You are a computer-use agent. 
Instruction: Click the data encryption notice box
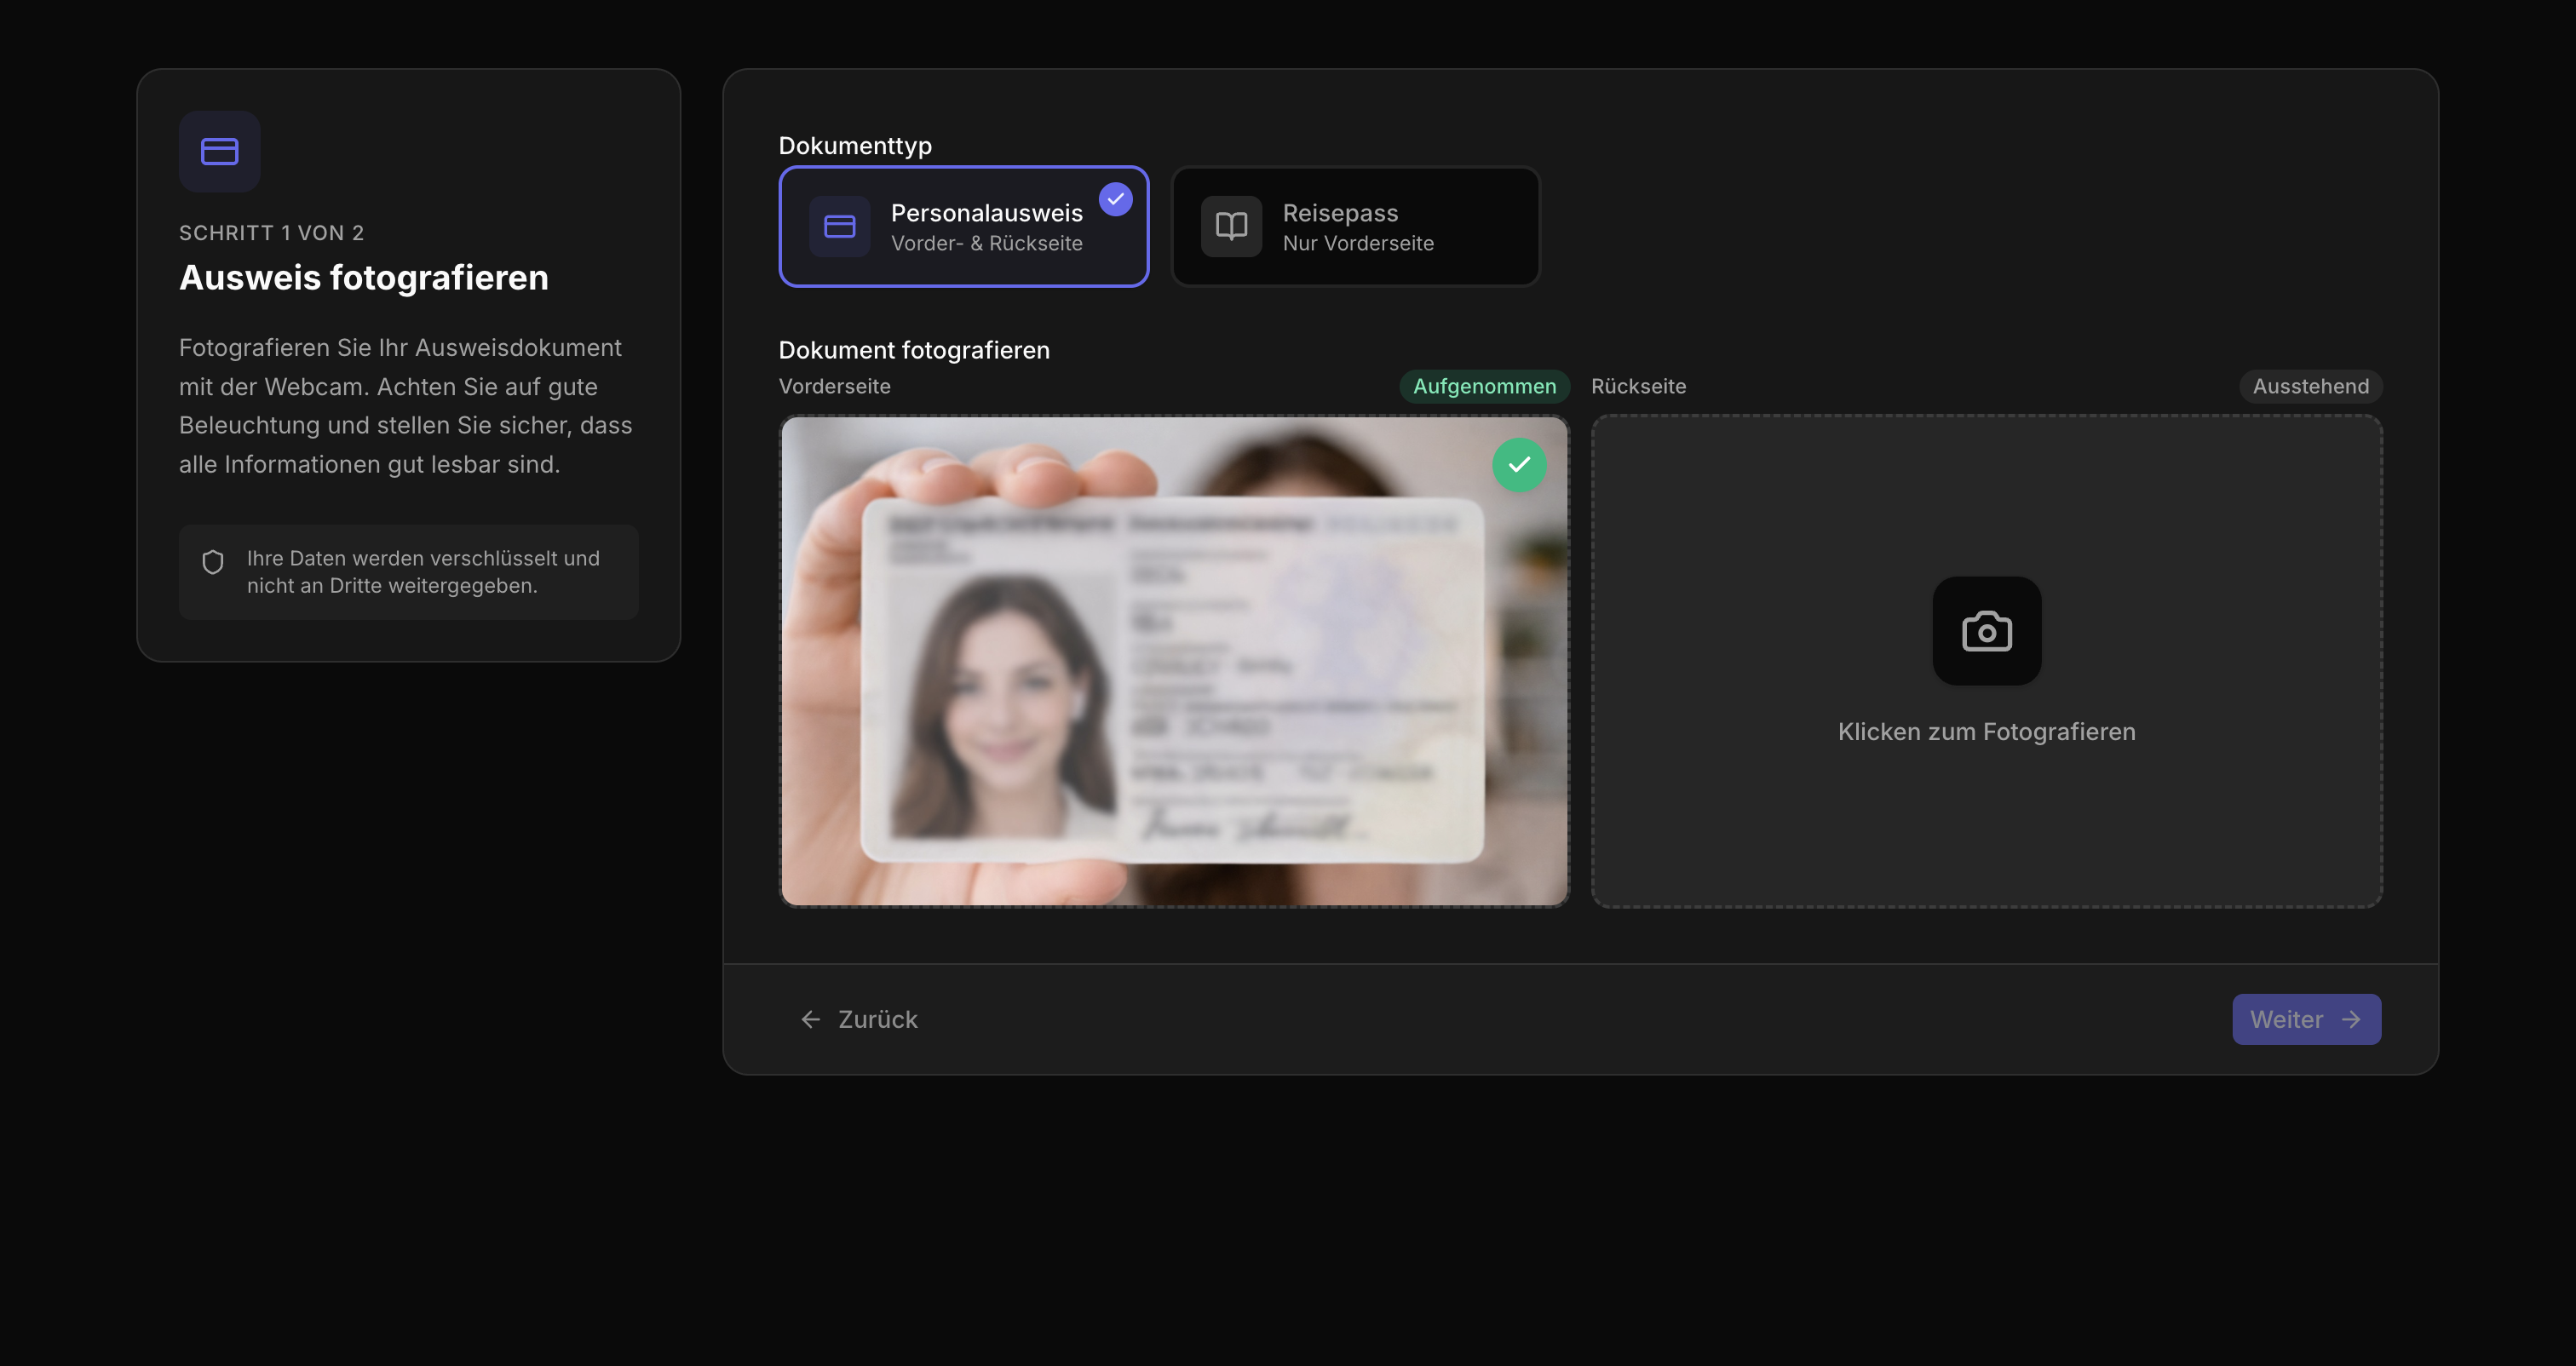click(x=409, y=572)
